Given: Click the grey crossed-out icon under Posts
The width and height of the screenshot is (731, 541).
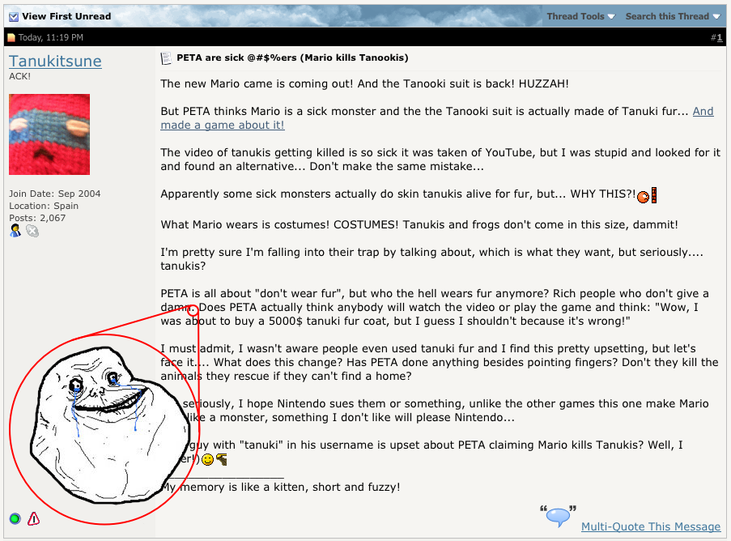Looking at the screenshot, I should pos(32,230).
